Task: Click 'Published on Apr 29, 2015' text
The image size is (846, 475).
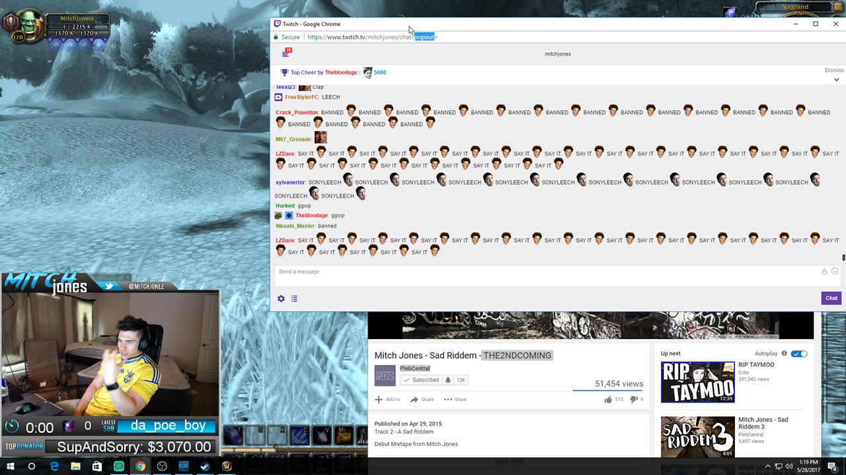Action: point(408,424)
